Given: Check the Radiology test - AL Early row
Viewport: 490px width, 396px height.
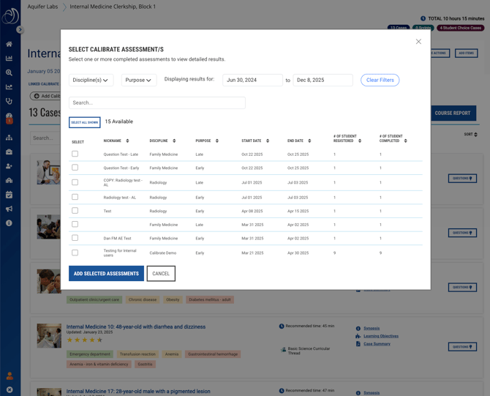Looking at the screenshot, I should click(75, 197).
